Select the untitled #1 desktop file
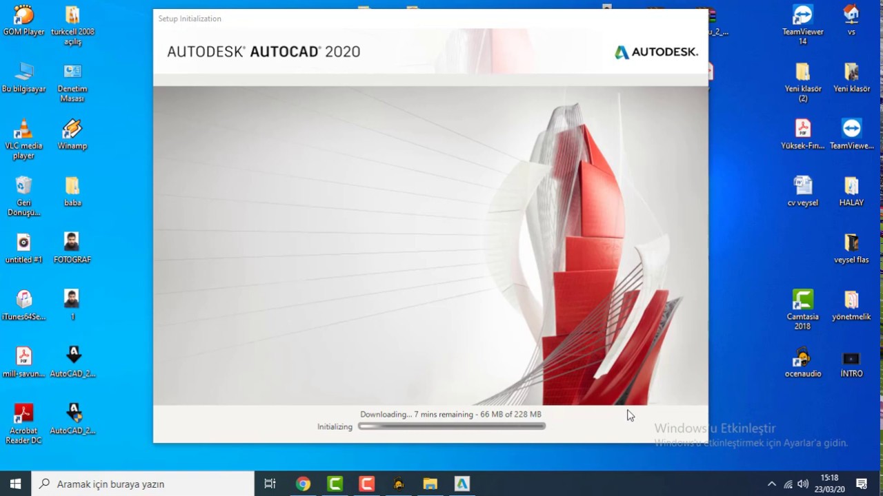Image resolution: width=883 pixels, height=496 pixels. 23,249
